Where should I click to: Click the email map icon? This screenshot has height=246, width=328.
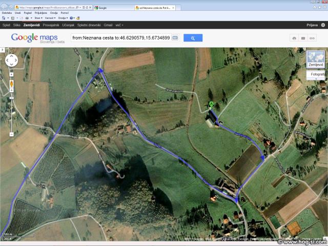tap(303, 38)
